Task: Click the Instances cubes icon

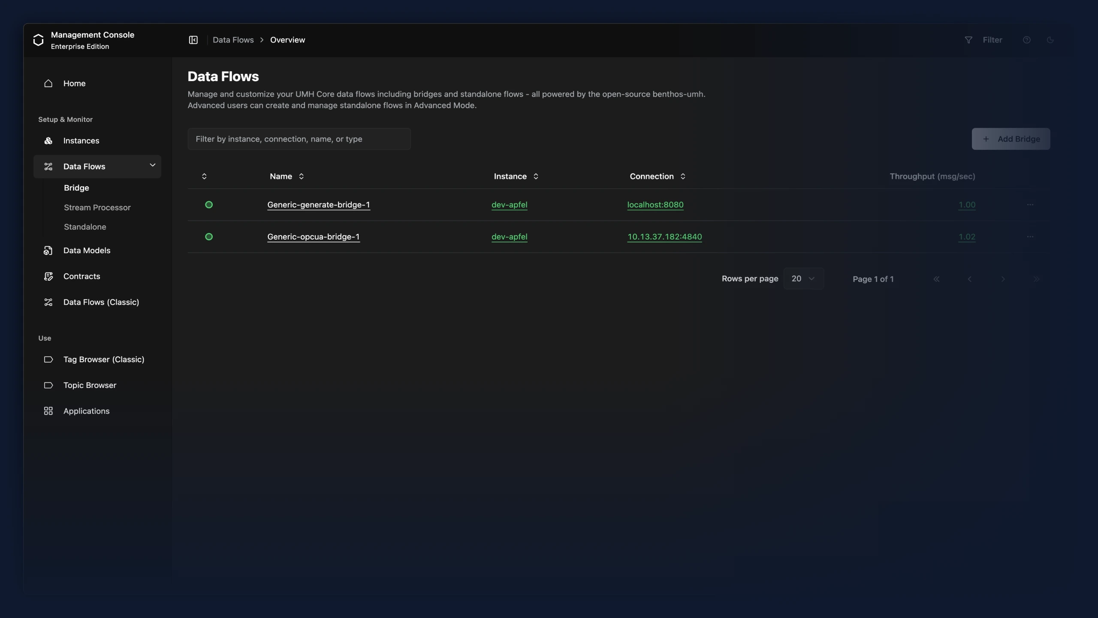Action: pos(48,141)
